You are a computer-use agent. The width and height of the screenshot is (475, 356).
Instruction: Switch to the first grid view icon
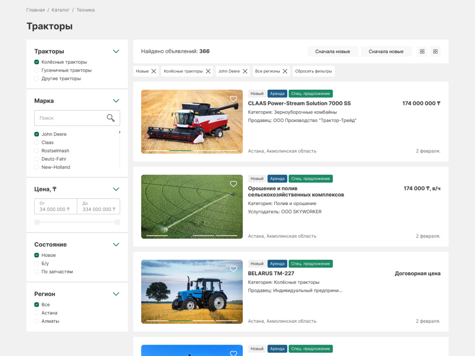coord(422,51)
